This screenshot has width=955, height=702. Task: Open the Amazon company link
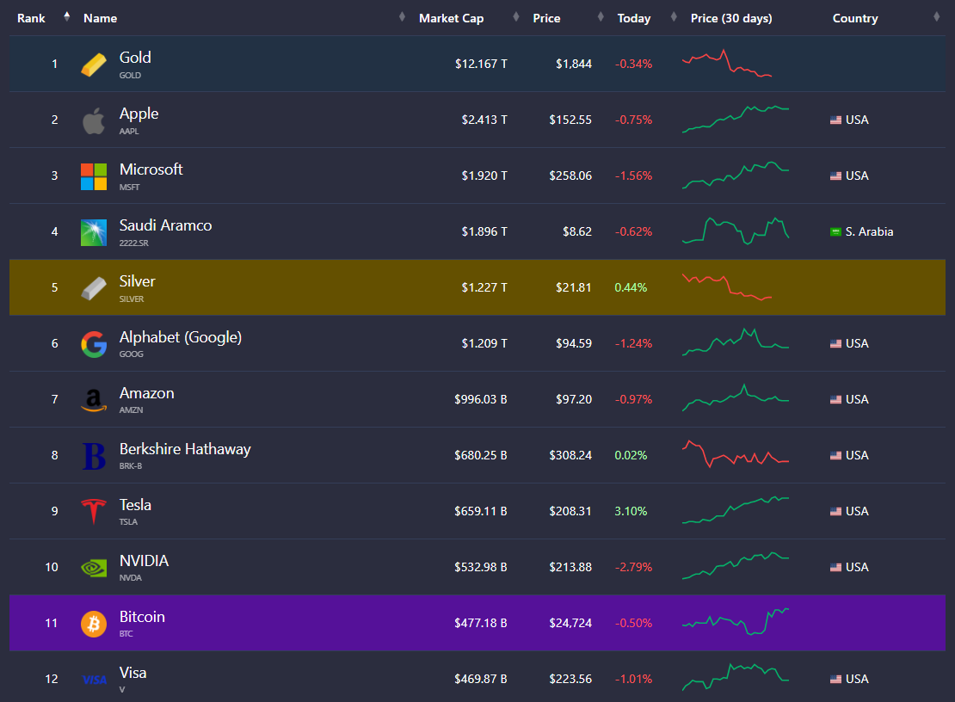[147, 393]
